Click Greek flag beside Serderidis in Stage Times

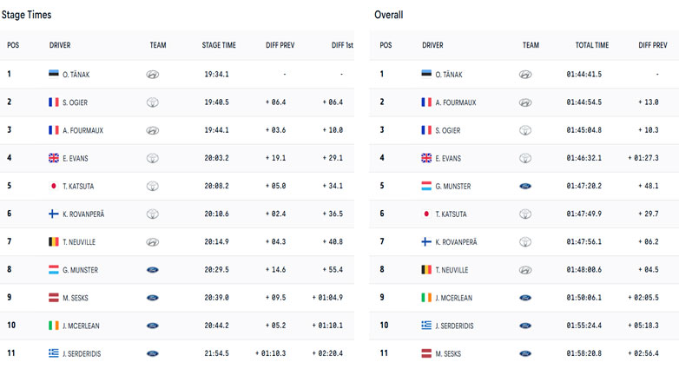click(55, 353)
